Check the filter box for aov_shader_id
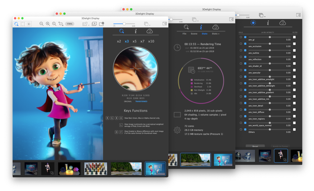Screen dimensions: 314x191 pyautogui.click(x=295, y=64)
